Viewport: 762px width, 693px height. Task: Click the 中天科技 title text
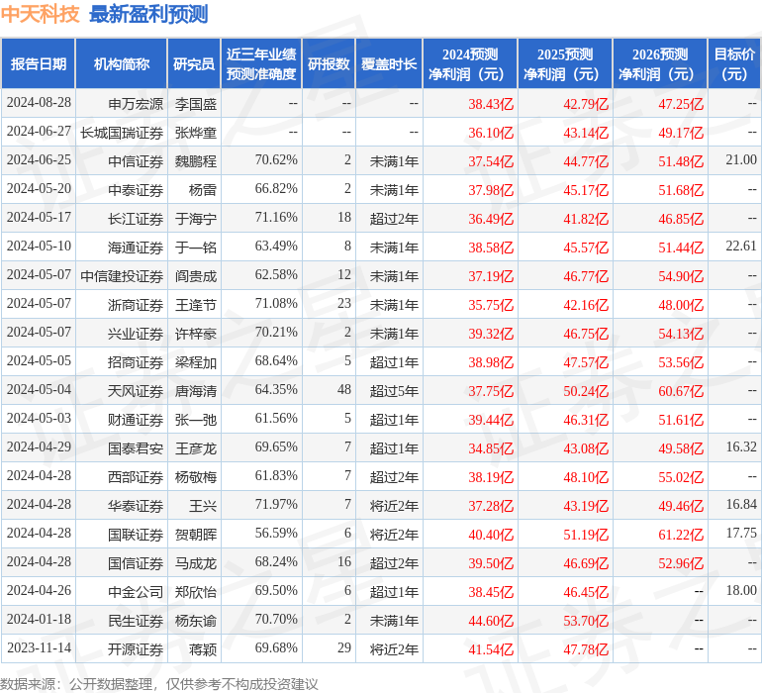pyautogui.click(x=40, y=14)
